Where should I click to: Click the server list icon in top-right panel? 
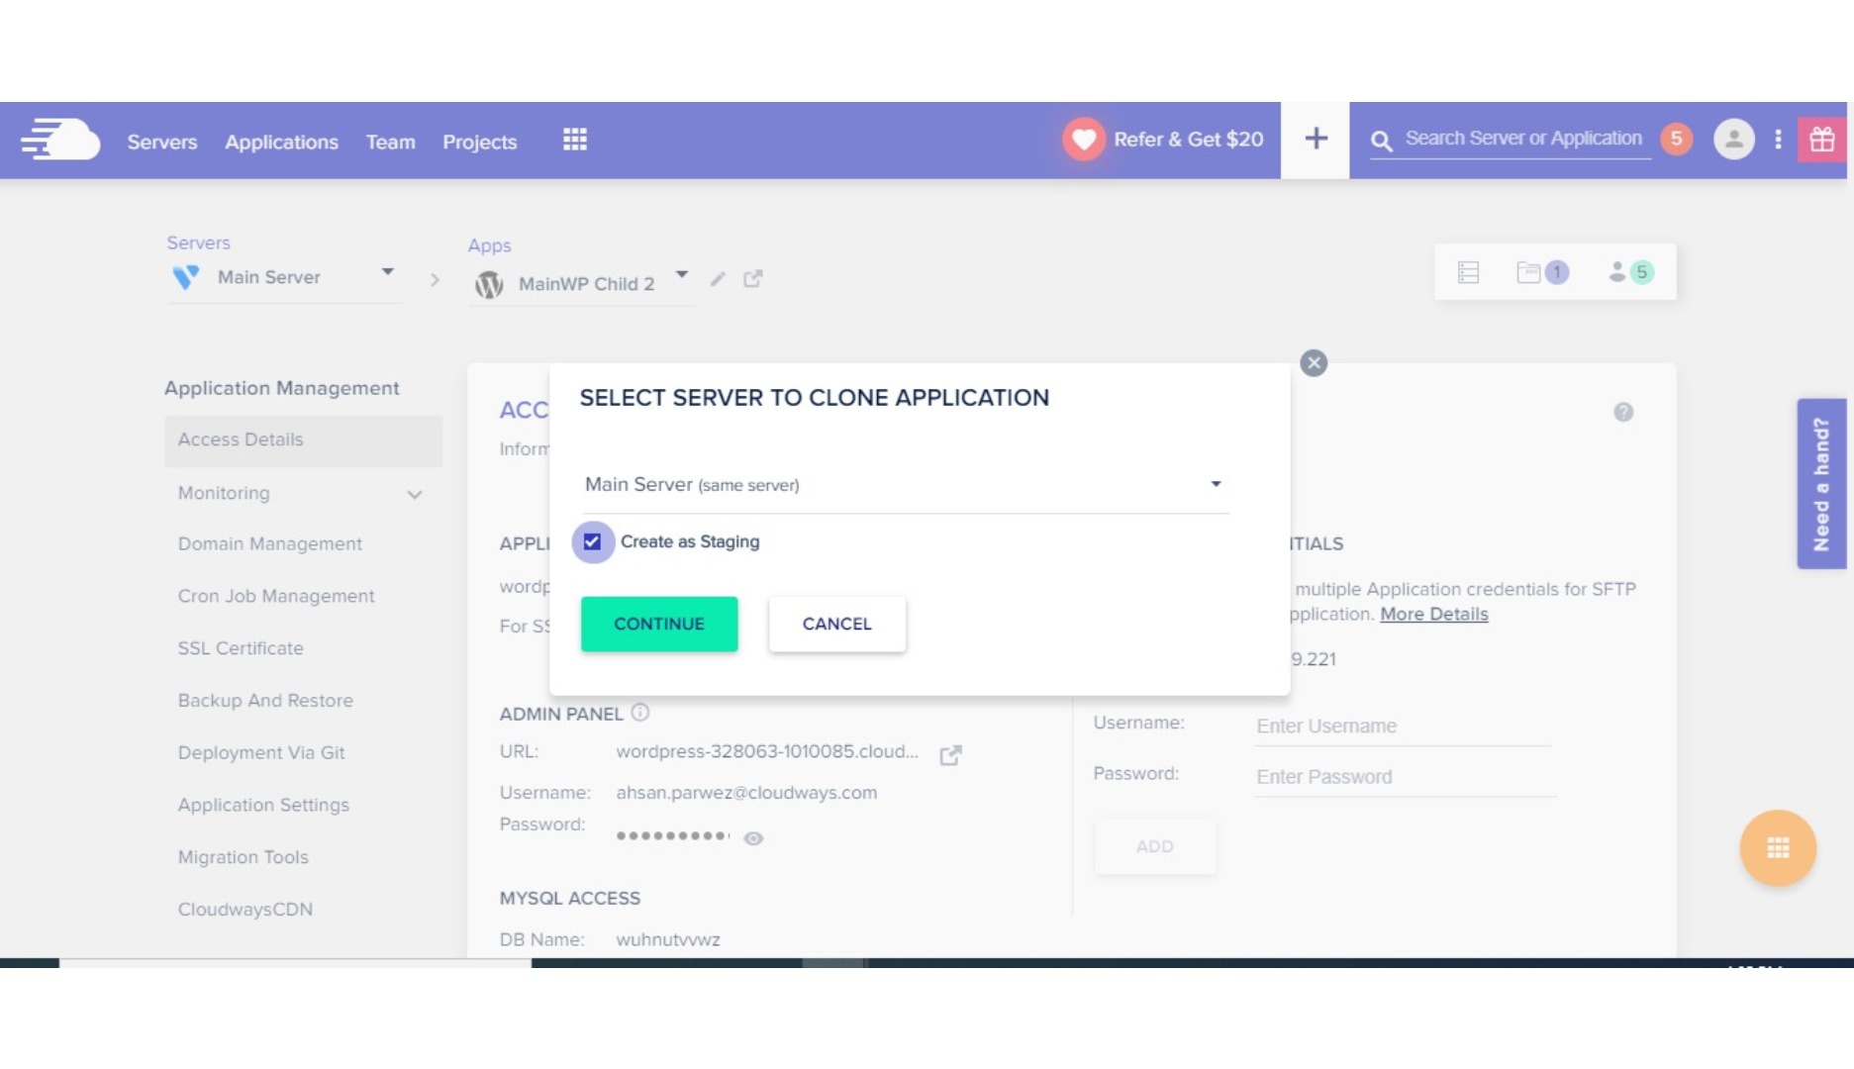click(1468, 272)
